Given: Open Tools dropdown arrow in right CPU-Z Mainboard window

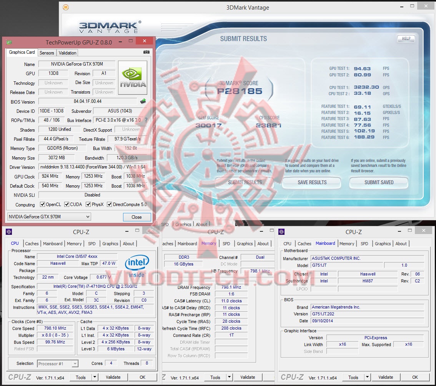Looking at the screenshot, I should (367, 377).
